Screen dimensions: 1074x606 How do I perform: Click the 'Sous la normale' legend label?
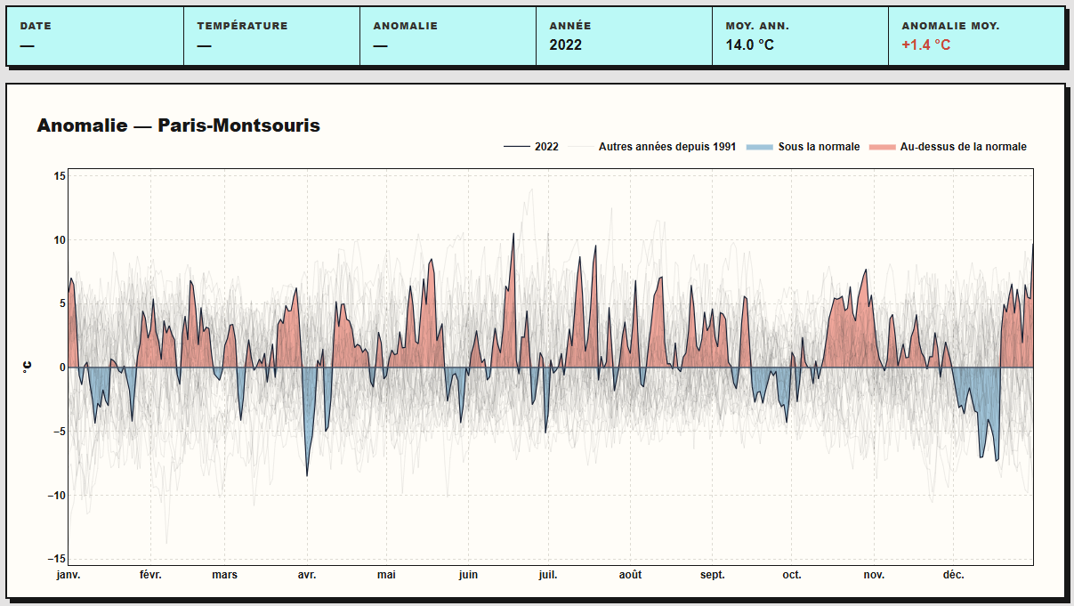[x=819, y=147]
